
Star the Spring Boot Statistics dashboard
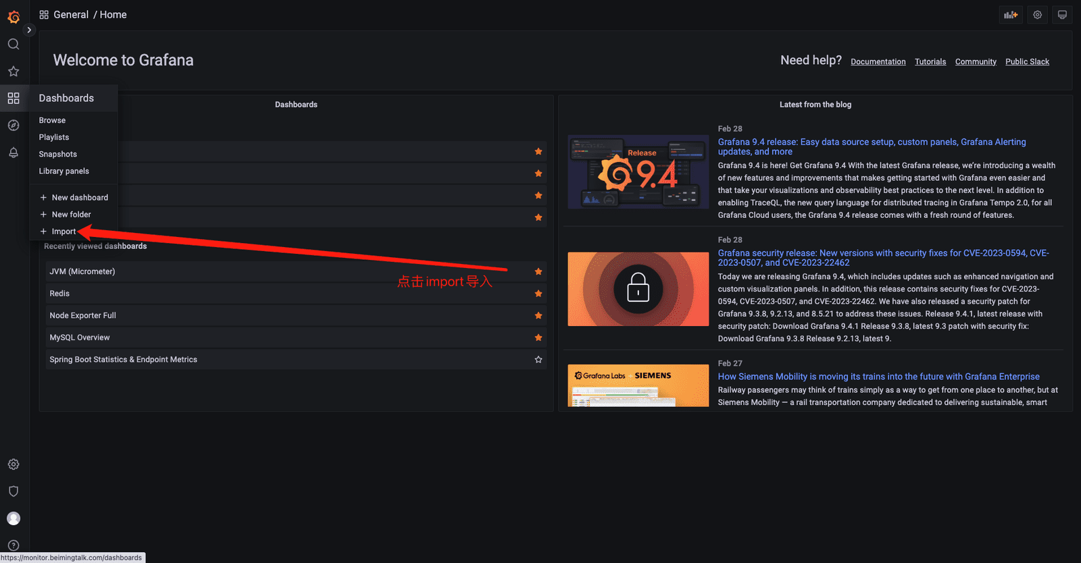[538, 360]
